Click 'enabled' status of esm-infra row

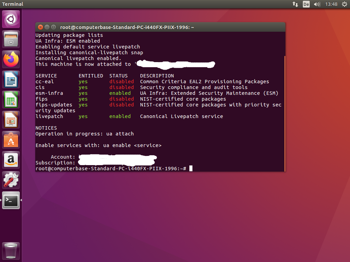(x=120, y=93)
